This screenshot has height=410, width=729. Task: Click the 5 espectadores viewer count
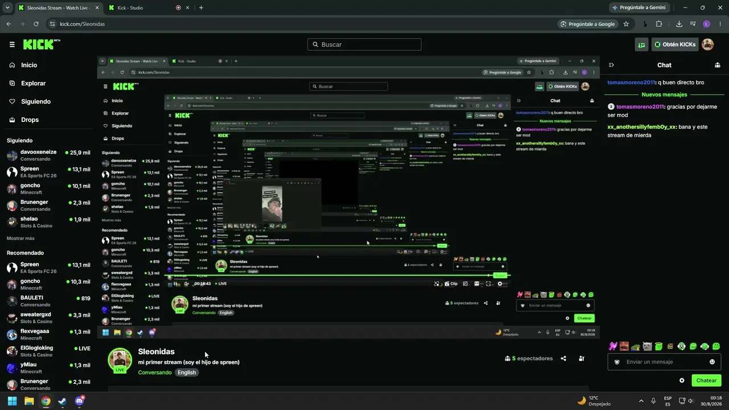click(x=529, y=359)
